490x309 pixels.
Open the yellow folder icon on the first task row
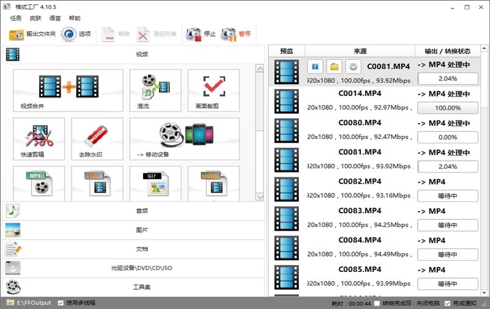[334, 67]
